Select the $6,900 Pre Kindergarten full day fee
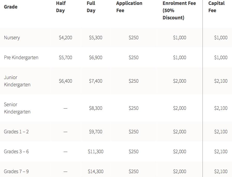Image resolution: width=232 pixels, height=177 pixels. click(x=95, y=58)
